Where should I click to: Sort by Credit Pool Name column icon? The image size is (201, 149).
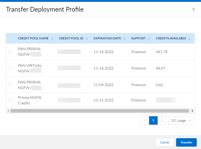tap(52, 39)
